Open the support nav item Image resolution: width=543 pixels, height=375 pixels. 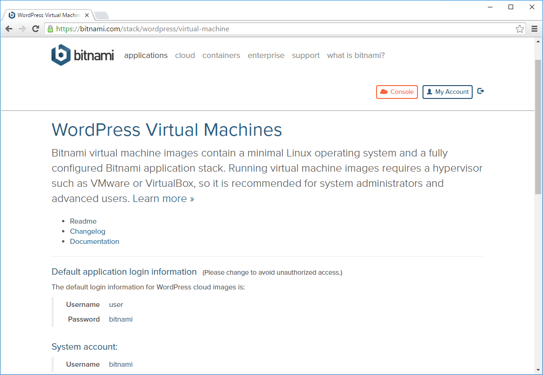[x=306, y=56]
